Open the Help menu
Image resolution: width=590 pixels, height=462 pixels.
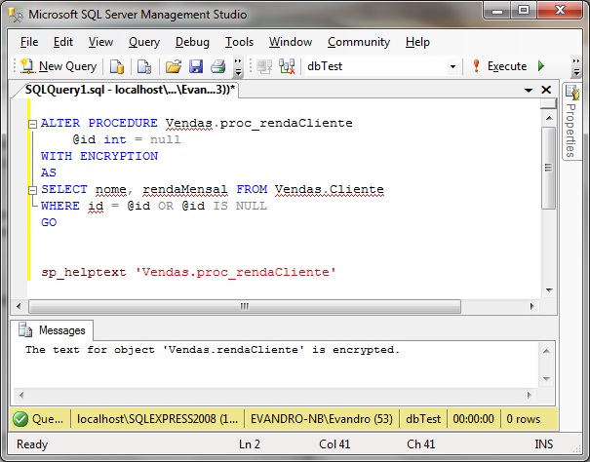pos(417,42)
